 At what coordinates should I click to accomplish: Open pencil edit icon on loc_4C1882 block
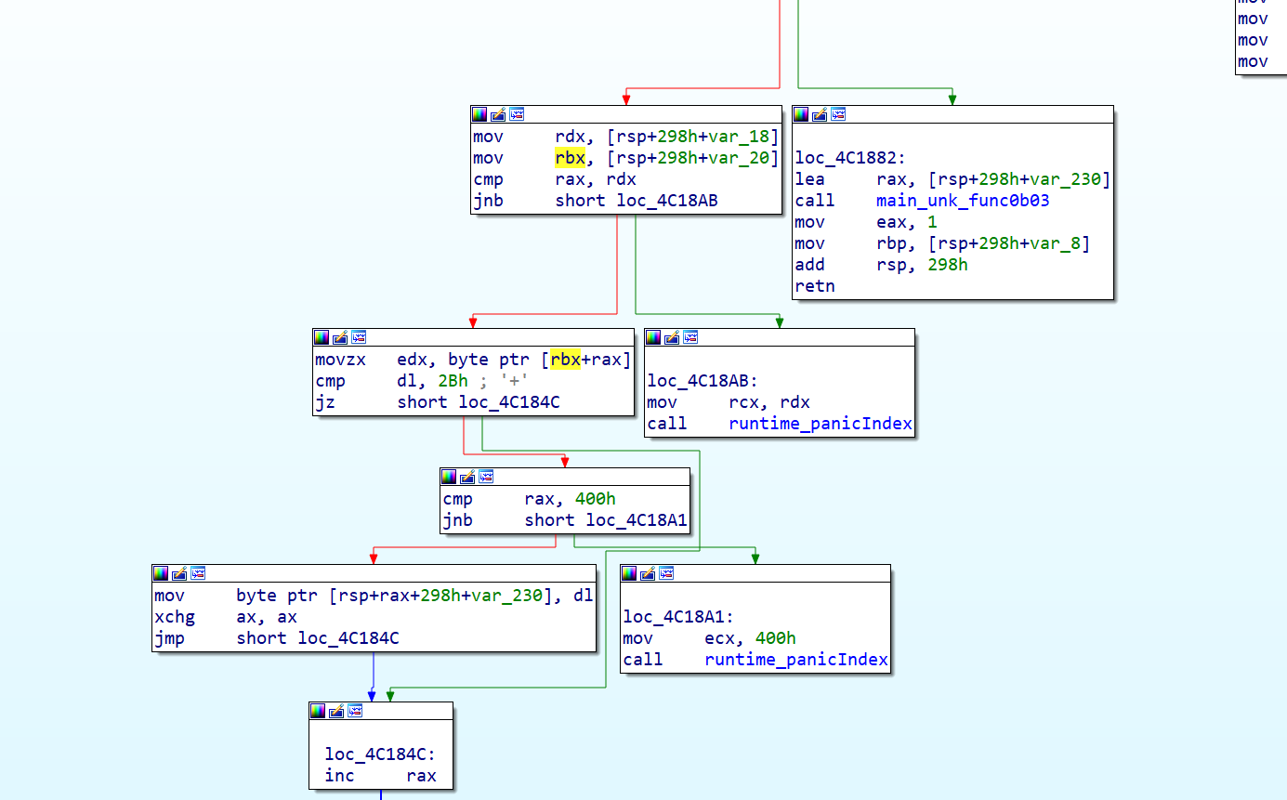(819, 113)
